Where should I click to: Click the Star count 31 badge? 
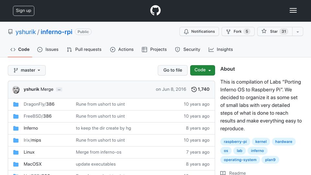coord(284,31)
